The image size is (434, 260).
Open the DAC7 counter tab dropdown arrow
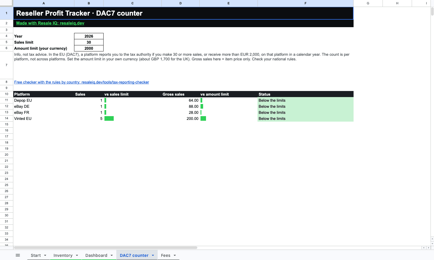coord(153,255)
